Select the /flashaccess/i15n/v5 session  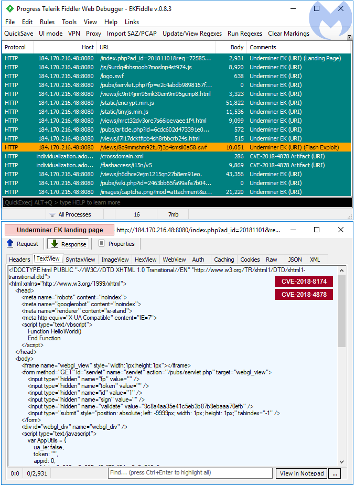[177, 166]
